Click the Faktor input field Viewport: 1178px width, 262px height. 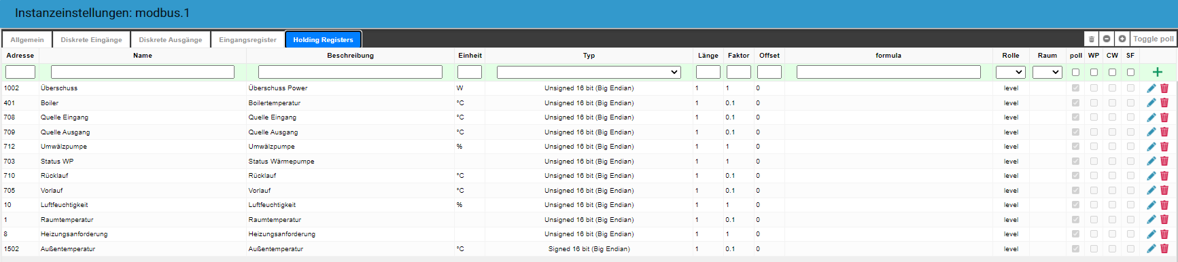pos(739,72)
